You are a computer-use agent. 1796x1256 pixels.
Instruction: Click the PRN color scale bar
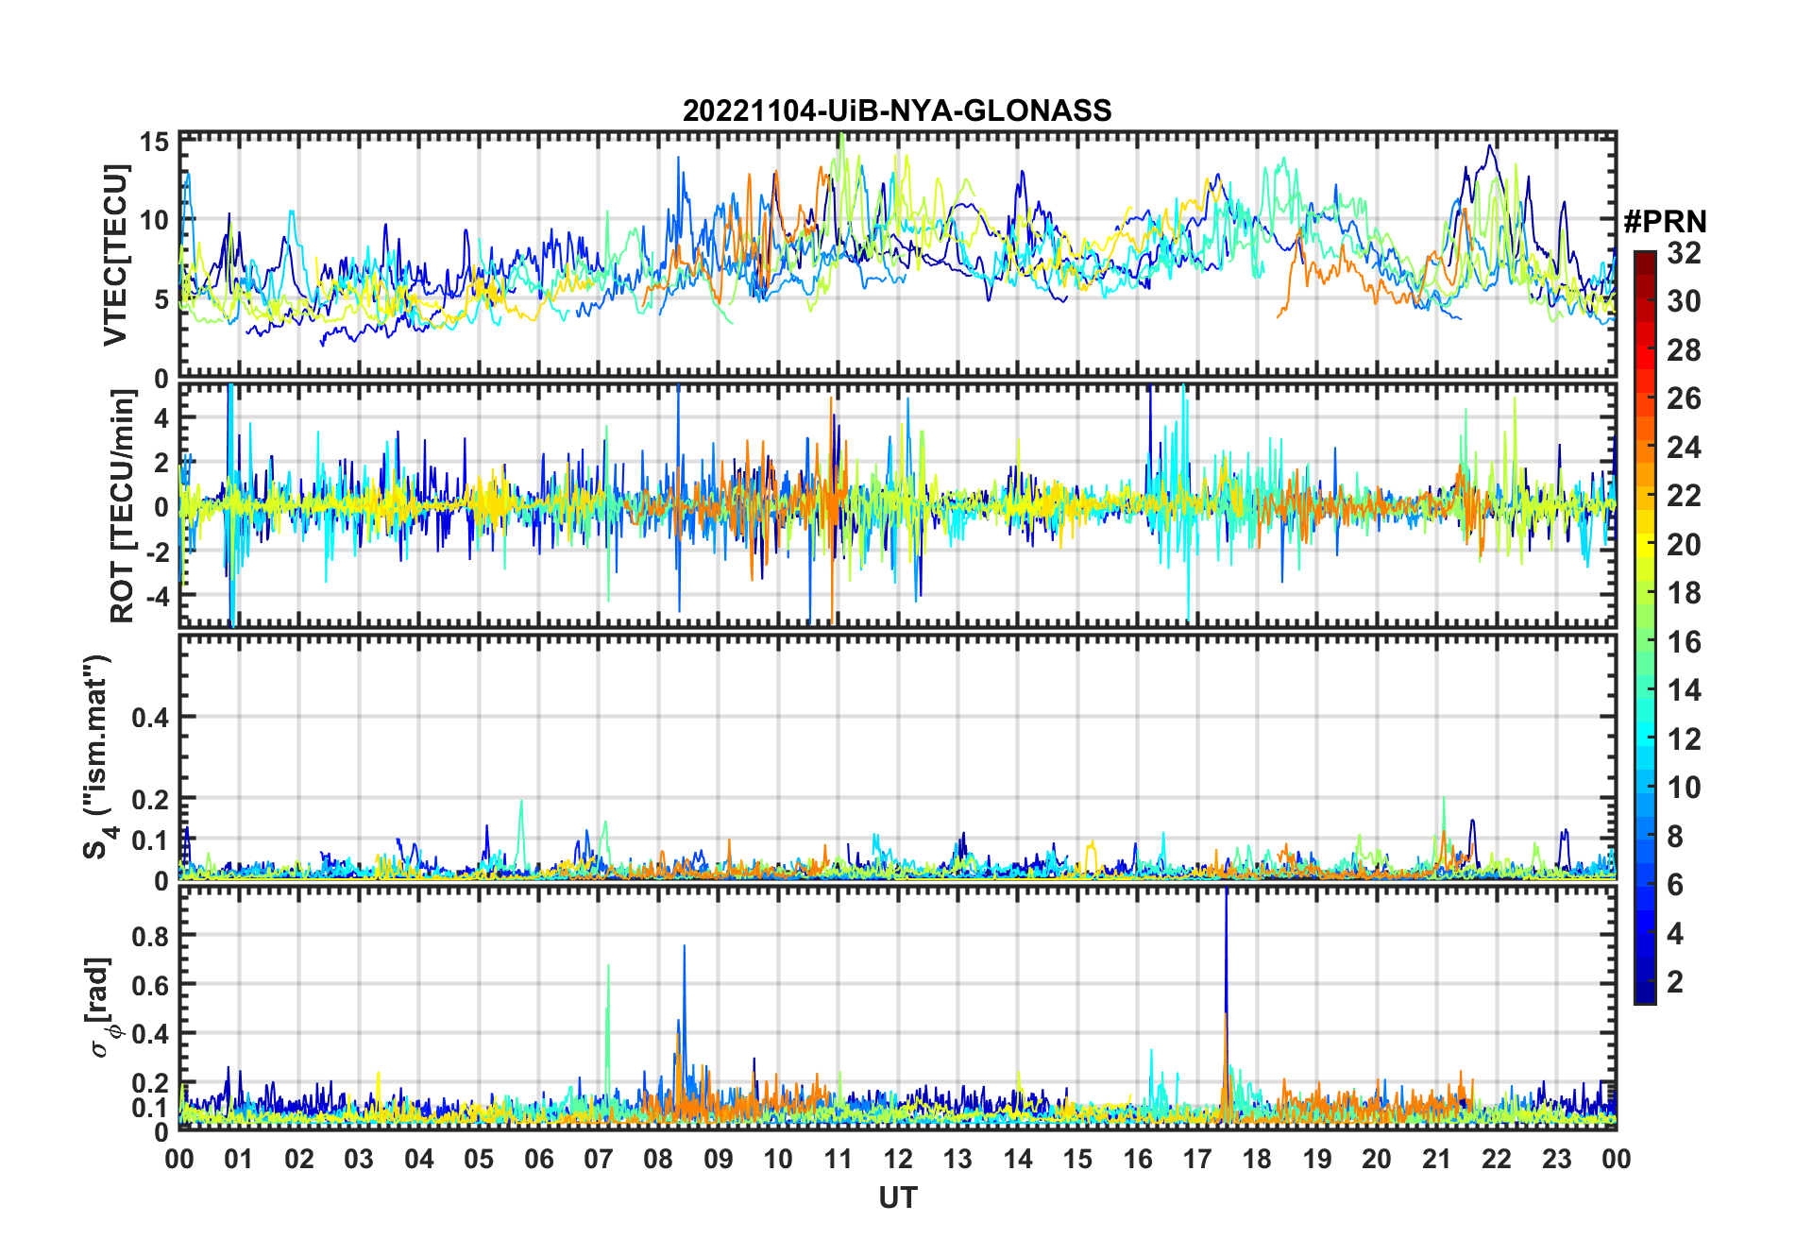coord(1644,627)
